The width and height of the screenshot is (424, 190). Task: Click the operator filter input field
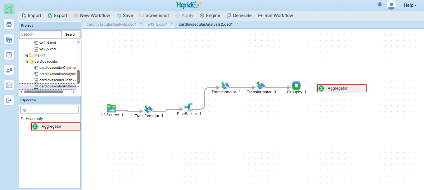coord(50,110)
